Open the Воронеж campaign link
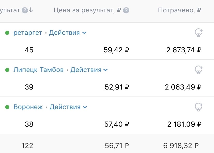This screenshot has height=153, width=214. coord(28,107)
